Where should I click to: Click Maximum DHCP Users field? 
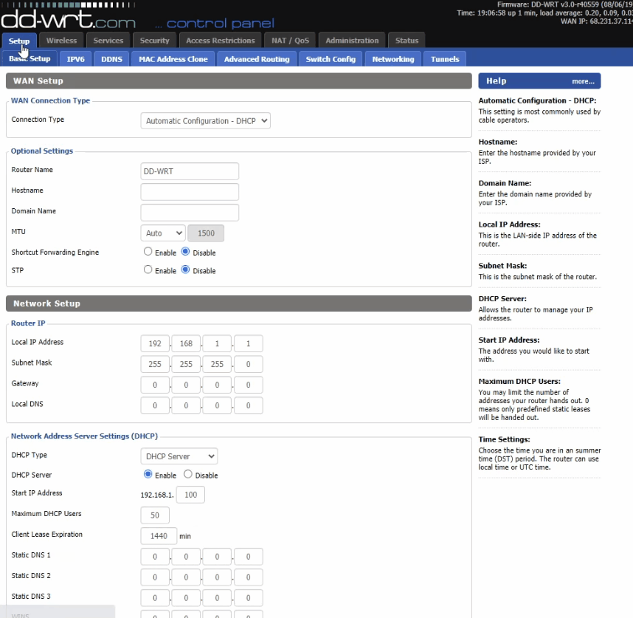coord(155,515)
